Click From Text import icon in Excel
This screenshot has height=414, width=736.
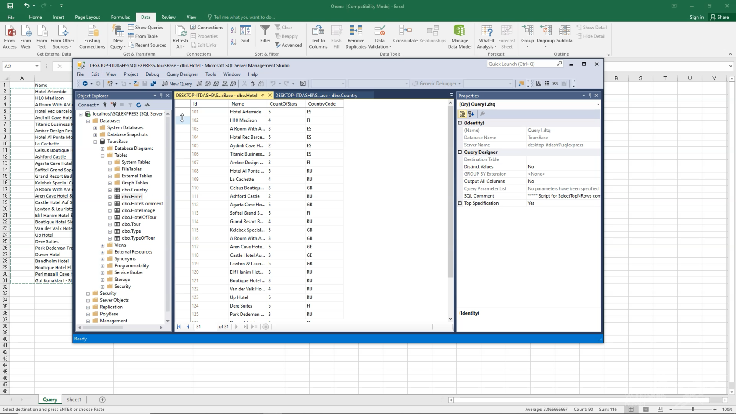point(42,37)
